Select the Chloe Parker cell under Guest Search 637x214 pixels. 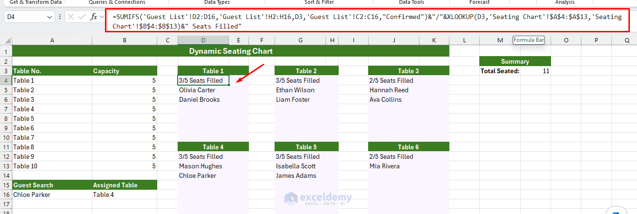tap(52, 195)
